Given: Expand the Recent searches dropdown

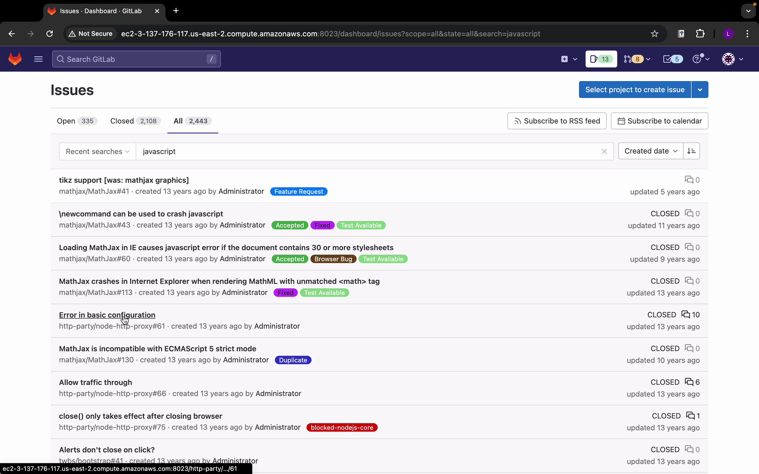Looking at the screenshot, I should point(98,152).
